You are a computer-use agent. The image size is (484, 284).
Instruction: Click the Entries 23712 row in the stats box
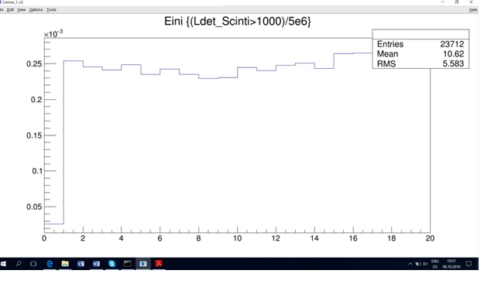point(420,44)
